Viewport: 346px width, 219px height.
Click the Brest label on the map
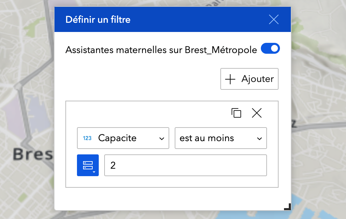(33, 154)
